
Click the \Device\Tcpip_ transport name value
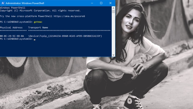[x=65, y=36]
